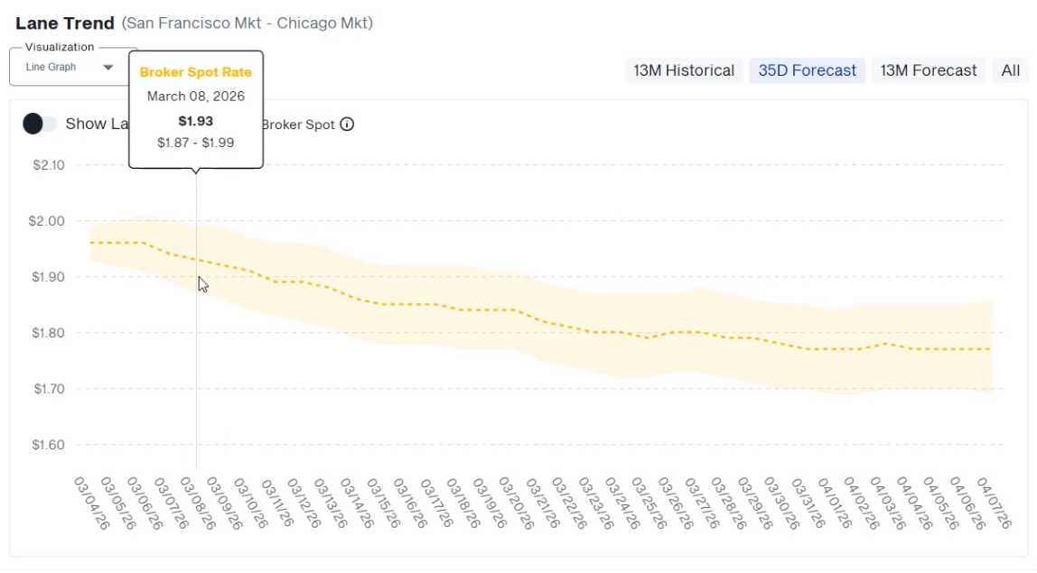Toggle the Show Lane switch
Viewport: 1037px width, 573px height.
point(40,125)
